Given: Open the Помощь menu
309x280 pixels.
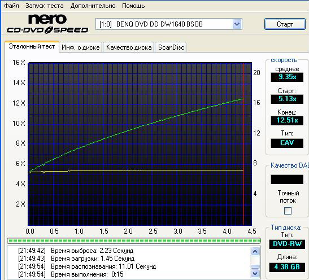Looking at the screenshot, I should click(x=133, y=6).
